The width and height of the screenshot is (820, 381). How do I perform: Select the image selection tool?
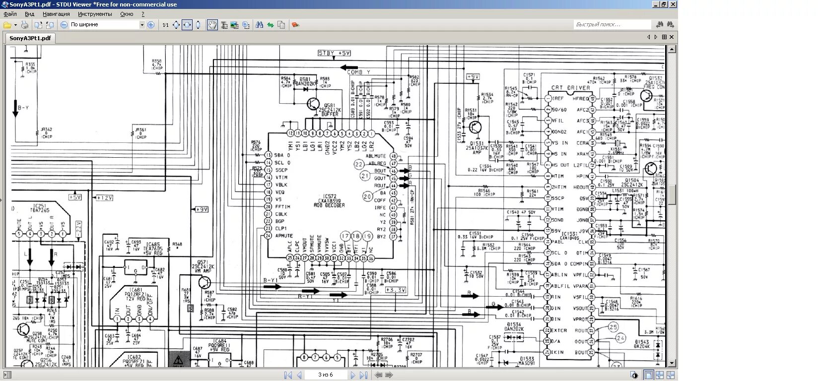[x=235, y=25]
